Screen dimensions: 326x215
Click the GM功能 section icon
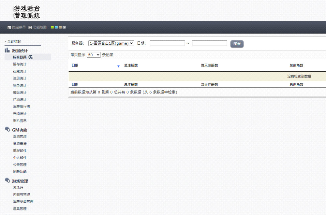pos(7,129)
